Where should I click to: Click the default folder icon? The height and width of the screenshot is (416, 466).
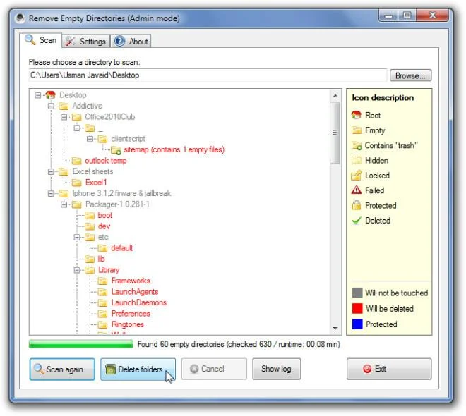[x=102, y=248]
